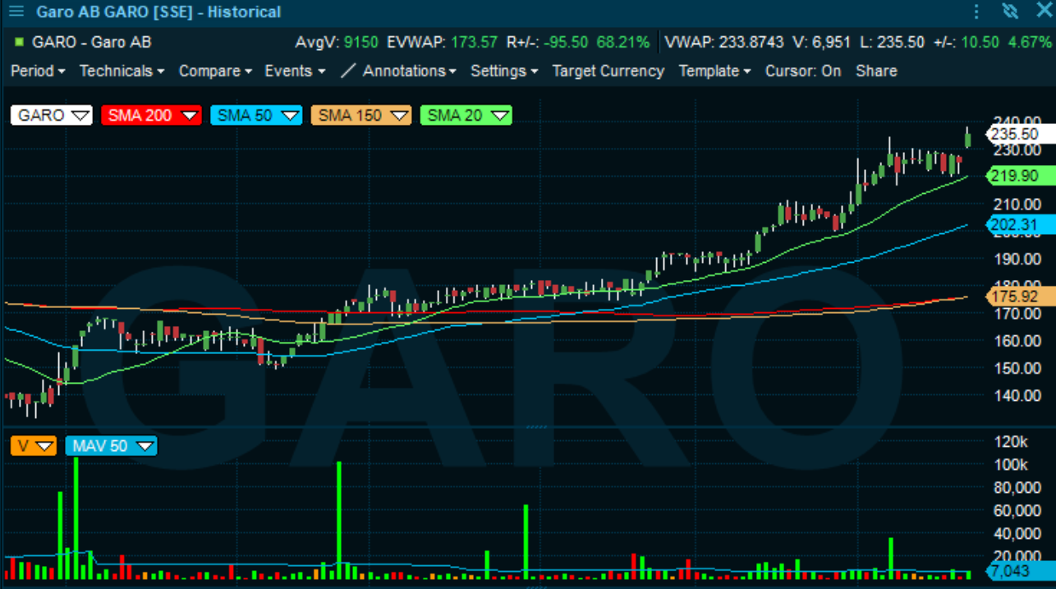This screenshot has width=1056, height=589.
Task: Open the three-dot options menu
Action: (x=976, y=12)
